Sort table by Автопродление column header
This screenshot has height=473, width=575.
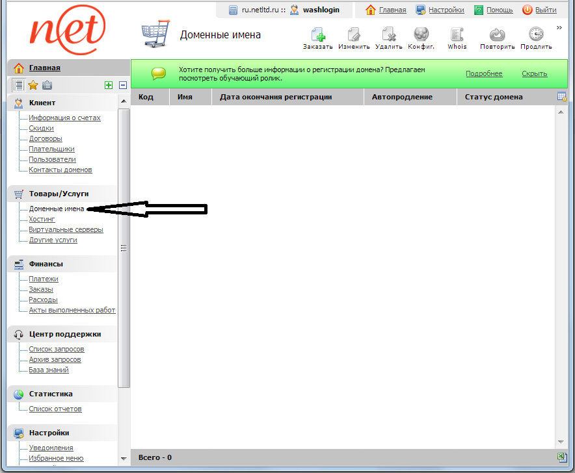tap(402, 97)
